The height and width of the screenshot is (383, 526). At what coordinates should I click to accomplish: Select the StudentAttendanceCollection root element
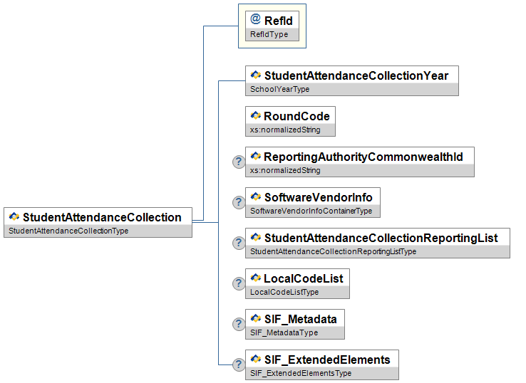coord(102,217)
